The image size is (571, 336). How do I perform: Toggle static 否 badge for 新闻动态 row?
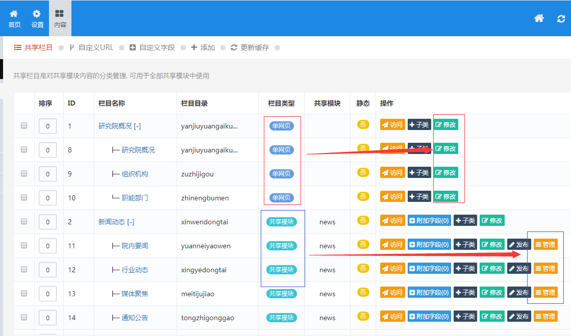pyautogui.click(x=363, y=220)
